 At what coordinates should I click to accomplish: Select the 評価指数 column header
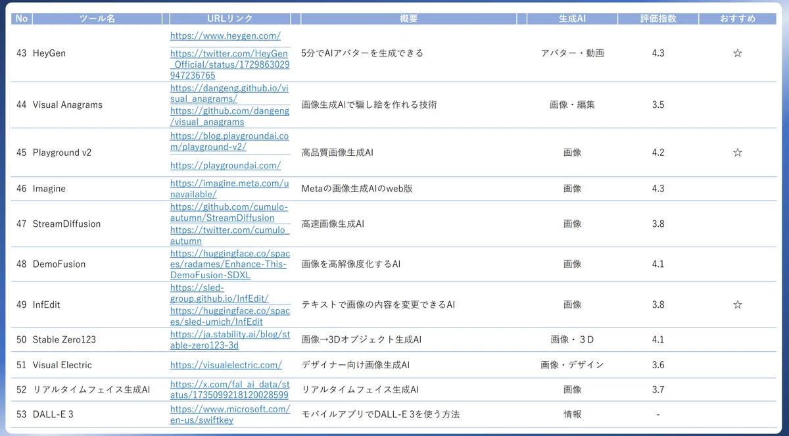click(x=658, y=18)
